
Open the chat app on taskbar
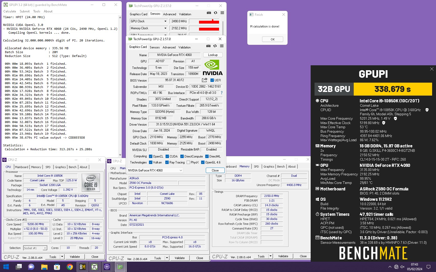click(31, 267)
